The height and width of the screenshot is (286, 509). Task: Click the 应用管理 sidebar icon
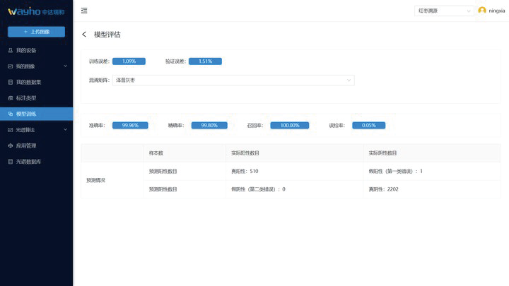[10, 145]
